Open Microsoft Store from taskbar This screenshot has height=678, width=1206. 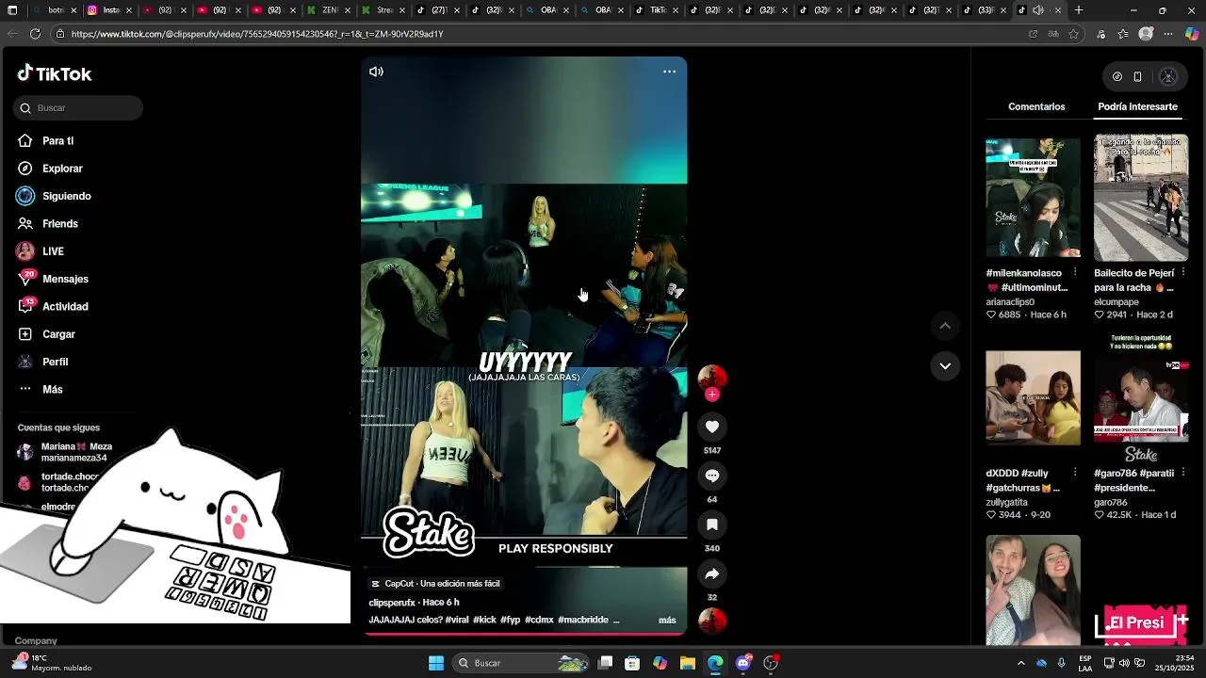pyautogui.click(x=632, y=663)
